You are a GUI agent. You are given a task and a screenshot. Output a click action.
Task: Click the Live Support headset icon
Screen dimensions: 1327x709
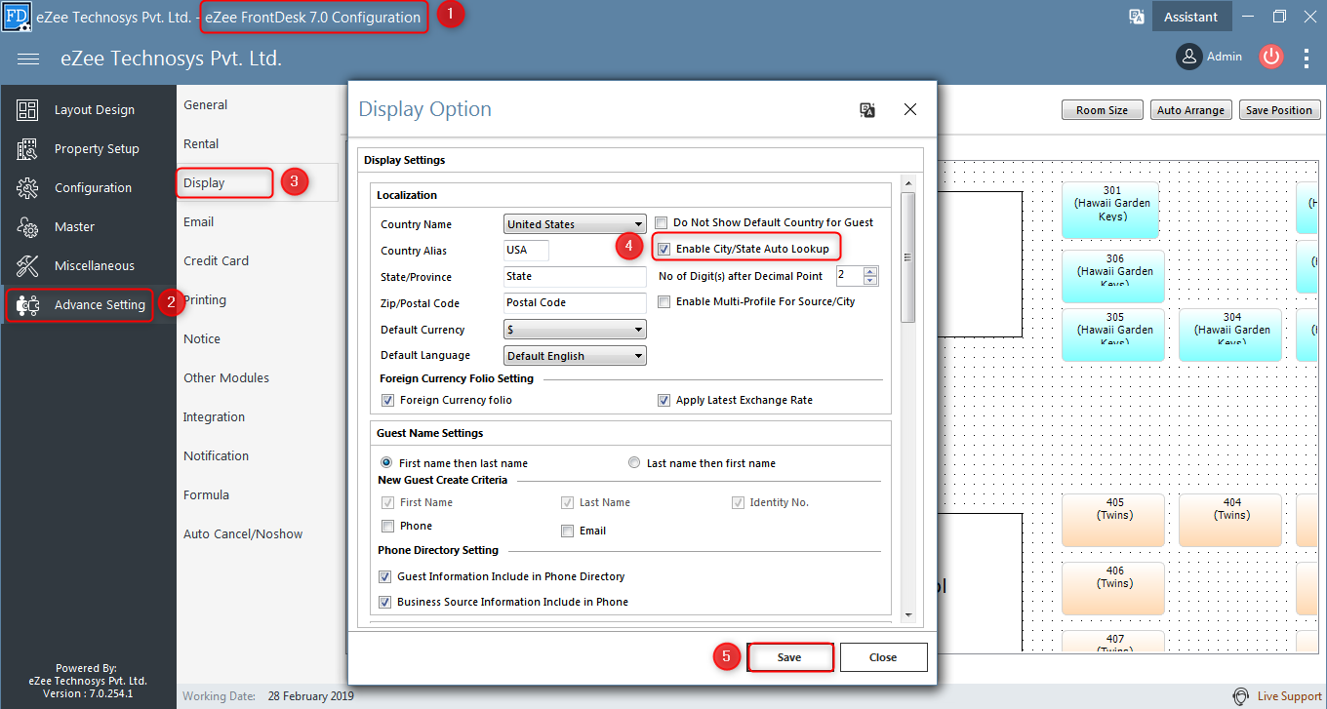1240,696
